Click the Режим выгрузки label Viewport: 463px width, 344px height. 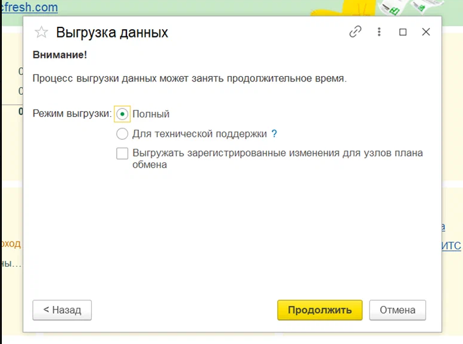pyautogui.click(x=72, y=113)
